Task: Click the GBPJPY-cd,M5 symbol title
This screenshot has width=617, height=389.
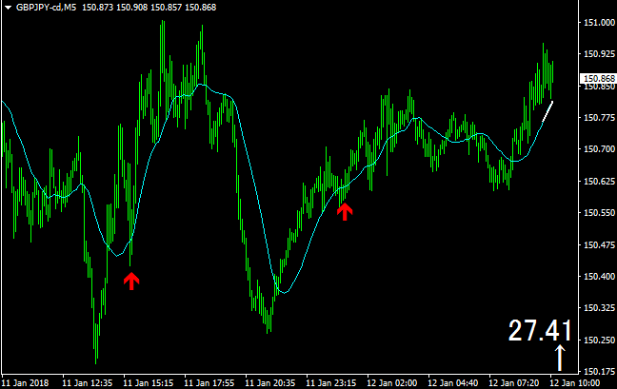Action: pos(46,8)
